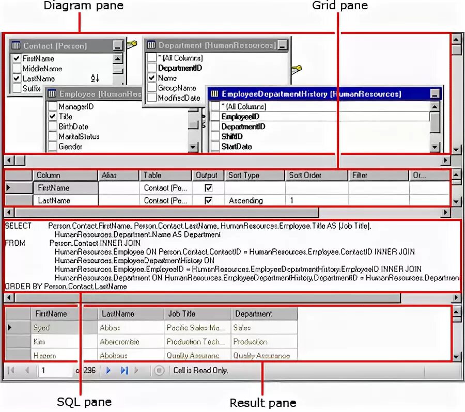Screen dimensions: 465x412
Task: Click the new record arrow in navigator
Action: pos(136,370)
